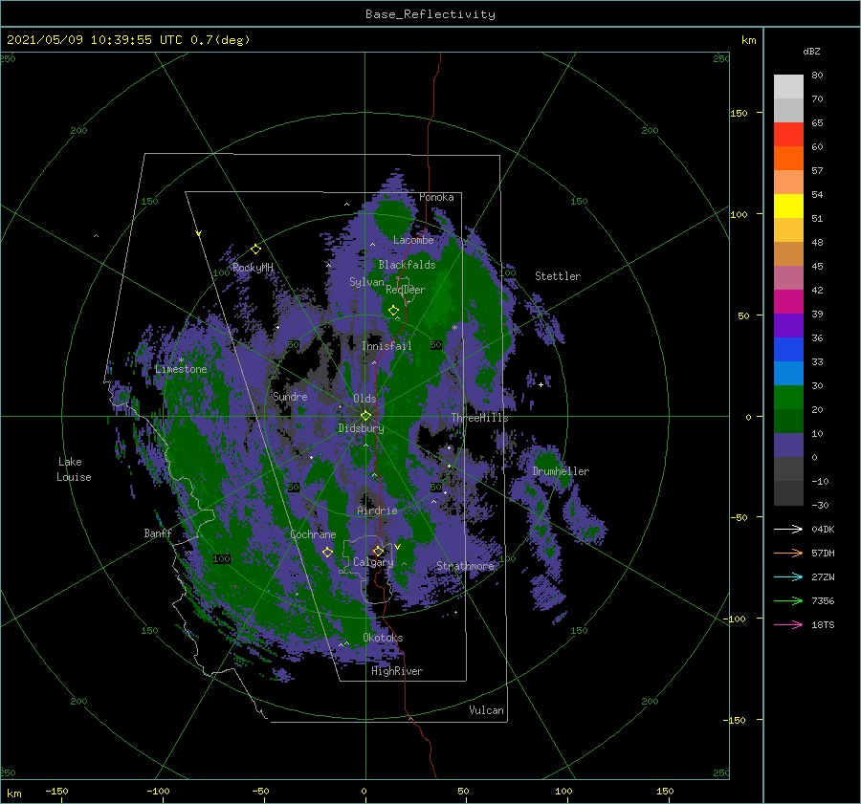Click the Sundre city label
The image size is (861, 804).
290,397
